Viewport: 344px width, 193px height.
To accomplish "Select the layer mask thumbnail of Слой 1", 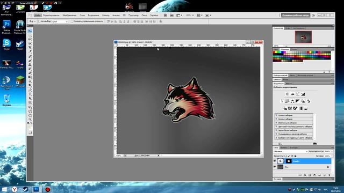I will [289, 161].
